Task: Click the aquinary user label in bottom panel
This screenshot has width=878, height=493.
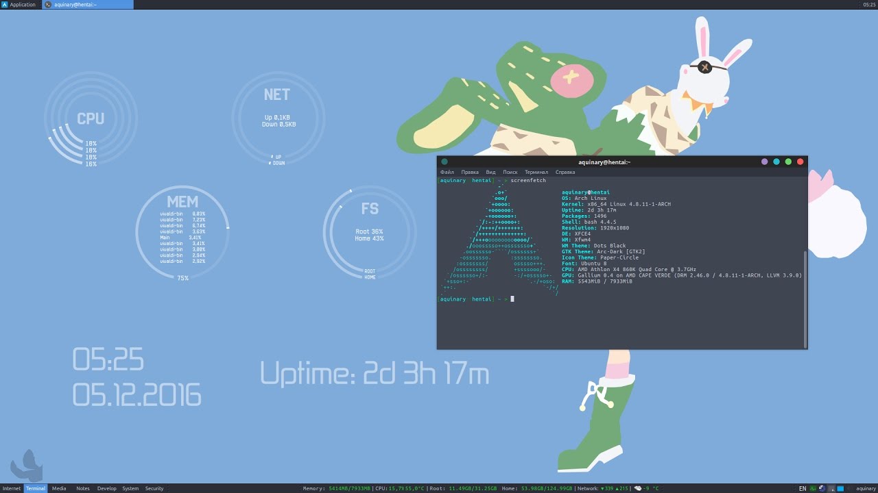Action: pyautogui.click(x=866, y=489)
